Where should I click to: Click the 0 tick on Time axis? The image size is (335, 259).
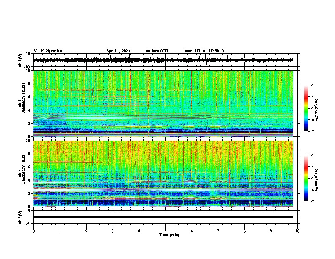pos(33,231)
